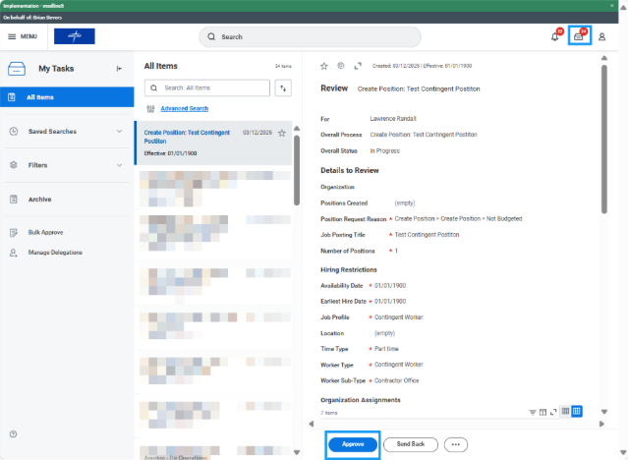This screenshot has width=628, height=460.
Task: Collapse the My Tasks side panel
Action: pos(119,69)
